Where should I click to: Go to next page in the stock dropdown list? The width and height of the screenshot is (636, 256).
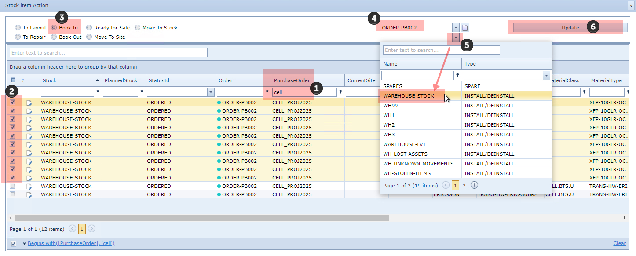pos(474,185)
